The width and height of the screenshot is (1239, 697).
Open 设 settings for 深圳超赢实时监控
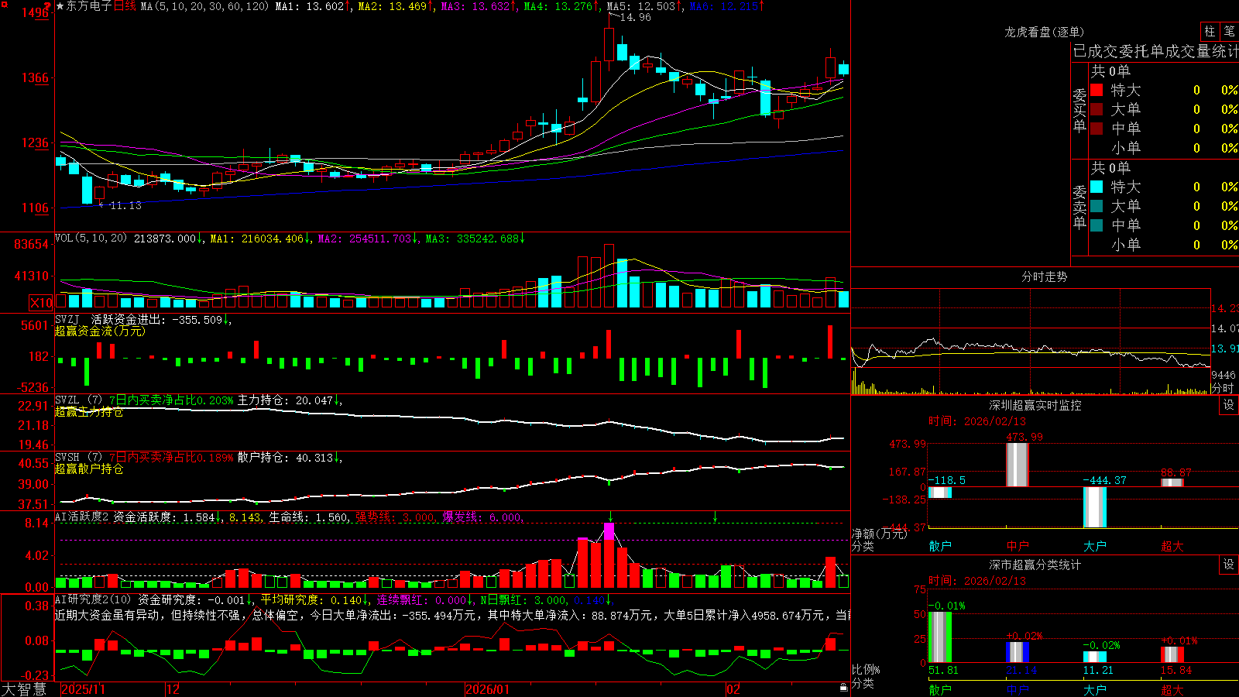pos(1229,405)
